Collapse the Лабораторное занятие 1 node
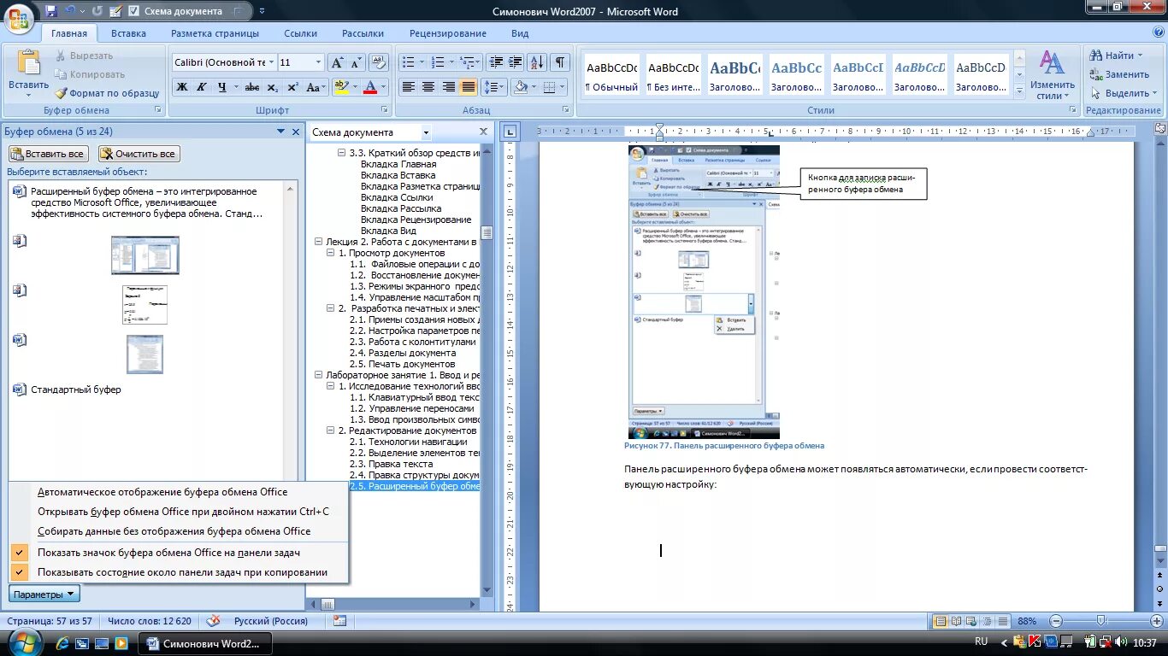 pyautogui.click(x=320, y=375)
